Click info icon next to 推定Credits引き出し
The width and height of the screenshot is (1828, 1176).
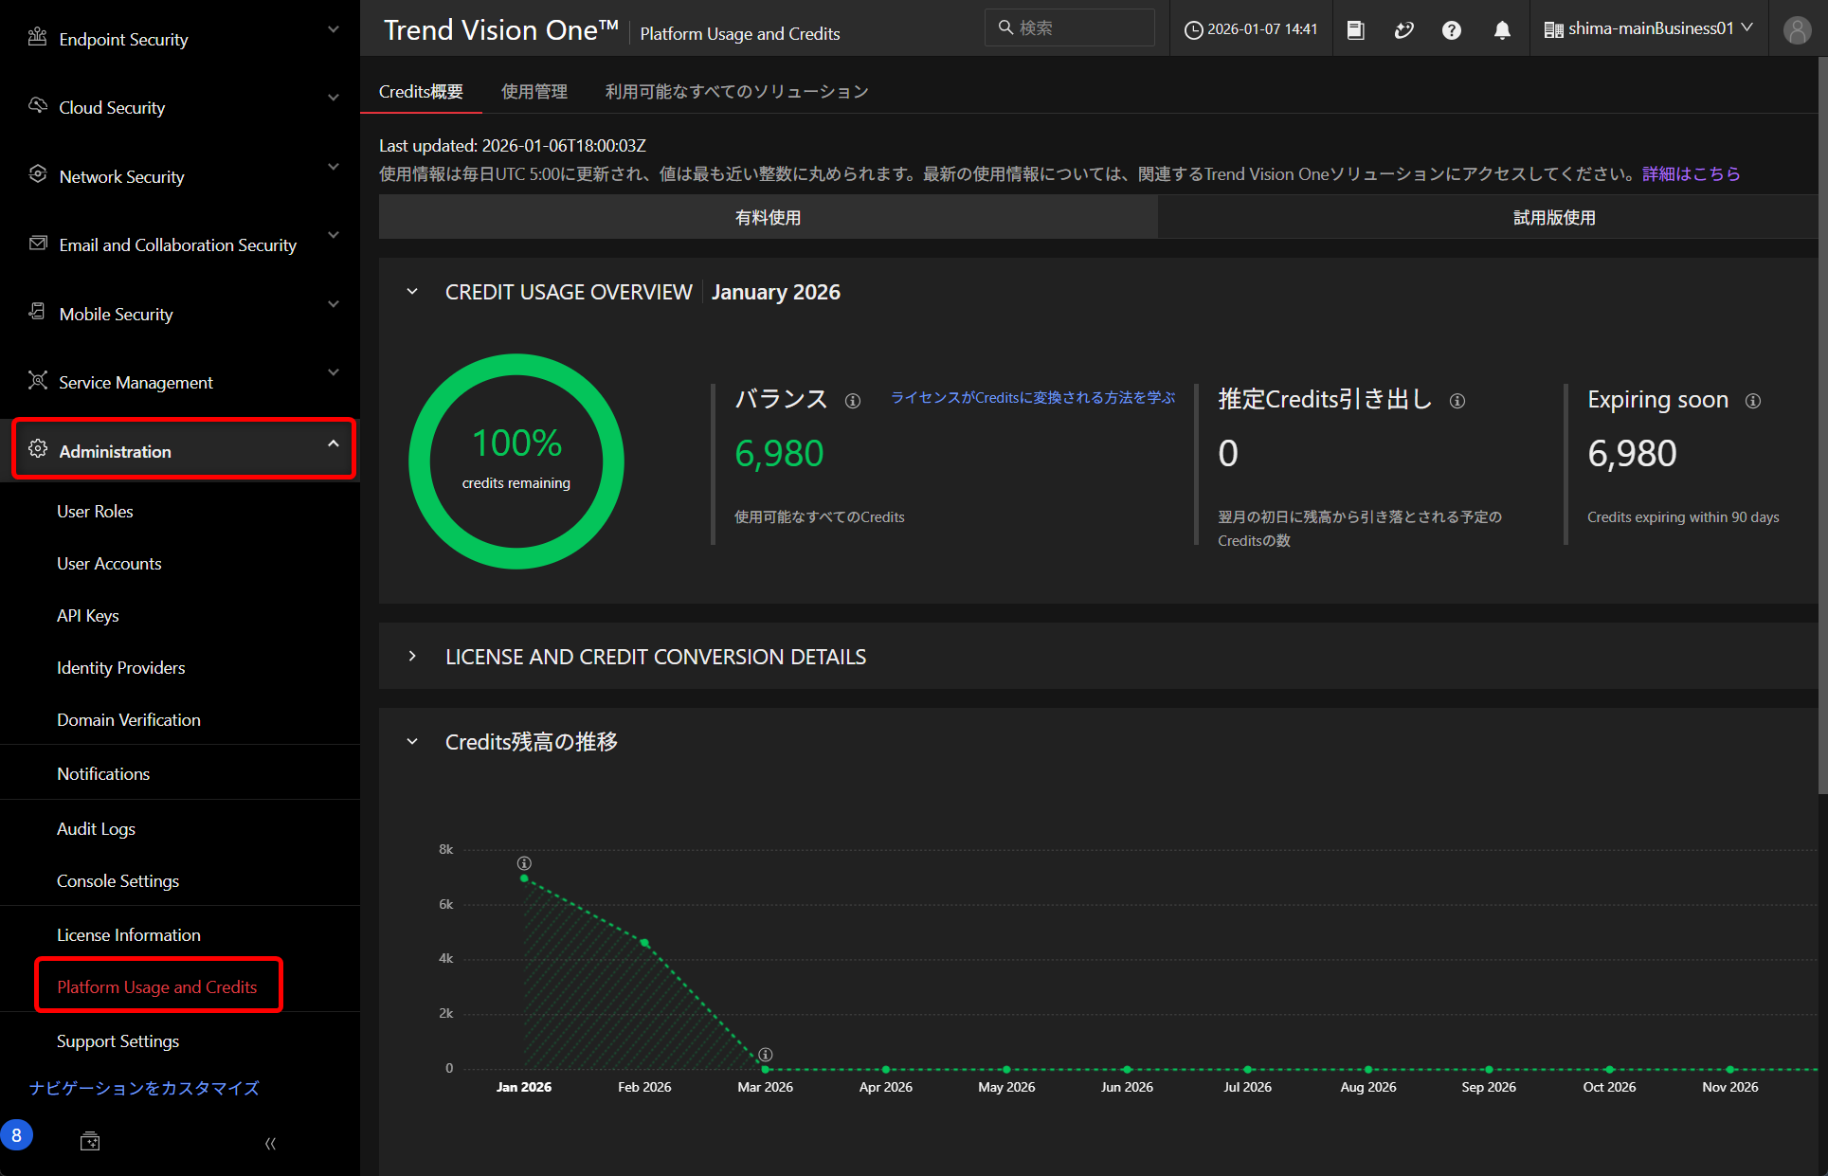(x=1457, y=401)
